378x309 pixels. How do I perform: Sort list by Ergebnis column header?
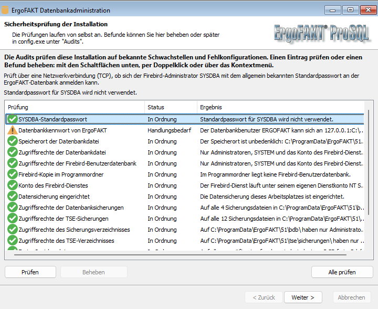[x=280, y=107]
